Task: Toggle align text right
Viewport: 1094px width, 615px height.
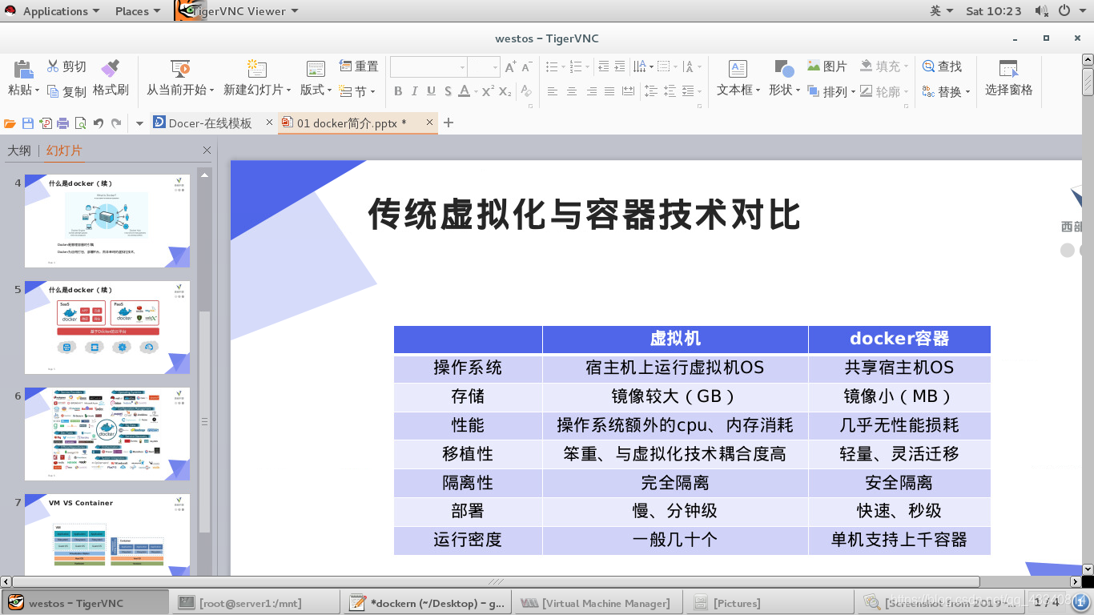Action: click(591, 91)
